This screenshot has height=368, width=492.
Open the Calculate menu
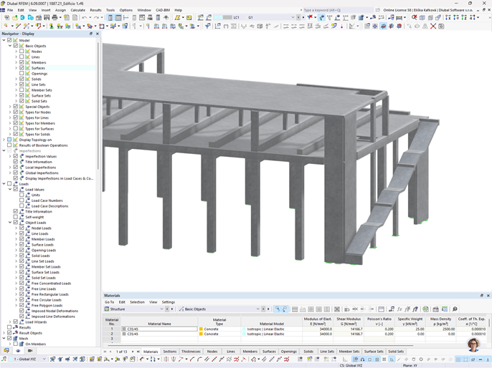coord(77,10)
